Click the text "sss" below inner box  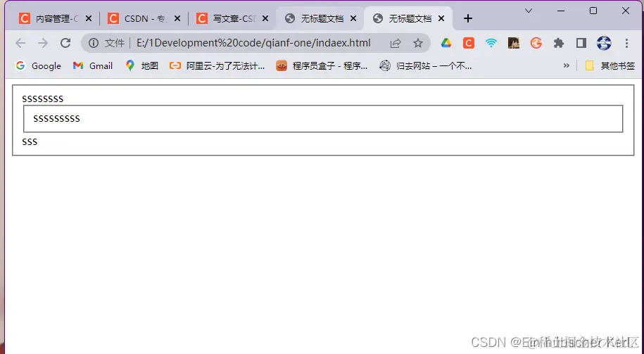30,142
